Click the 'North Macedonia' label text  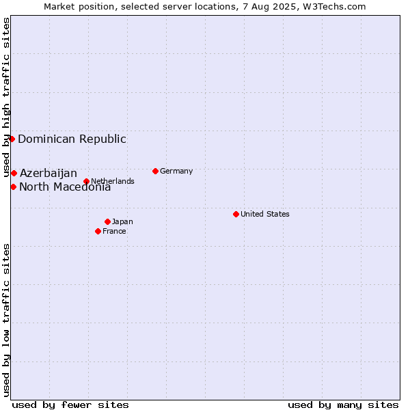pyautogui.click(x=65, y=187)
